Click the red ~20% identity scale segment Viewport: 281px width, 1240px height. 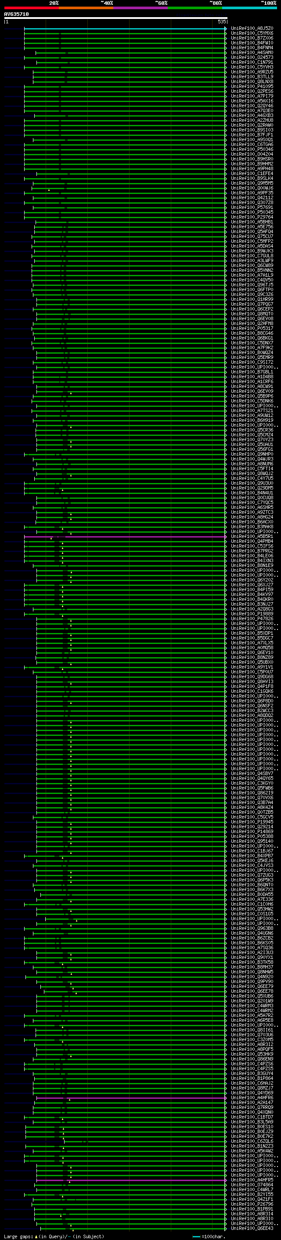tap(31, 8)
